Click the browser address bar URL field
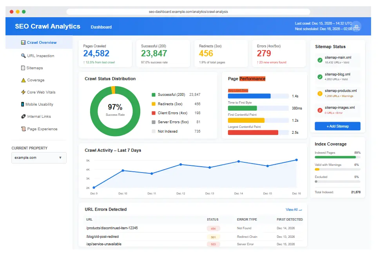 (x=188, y=11)
